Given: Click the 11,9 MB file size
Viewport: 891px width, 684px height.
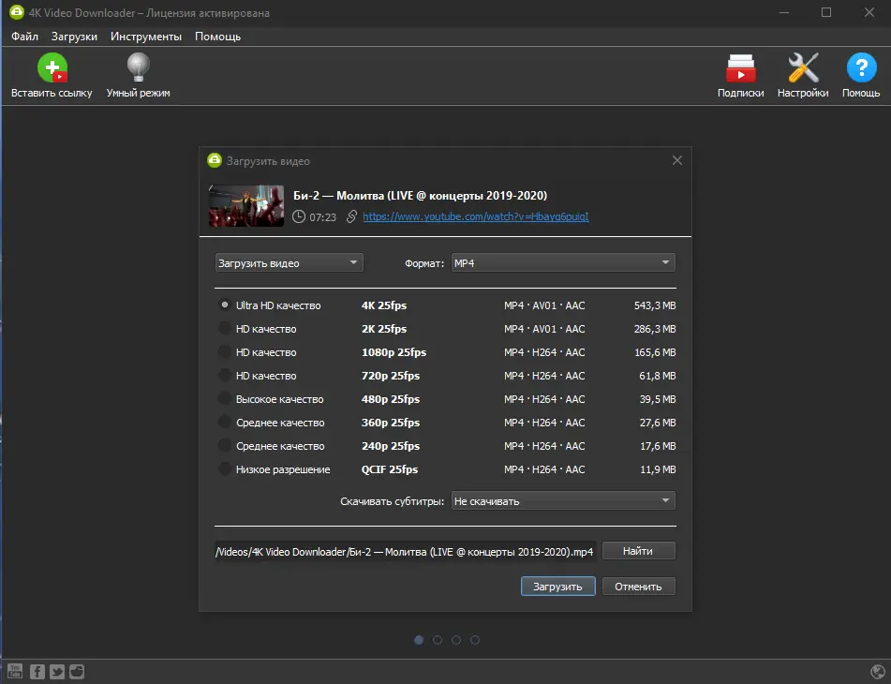Looking at the screenshot, I should tap(658, 469).
